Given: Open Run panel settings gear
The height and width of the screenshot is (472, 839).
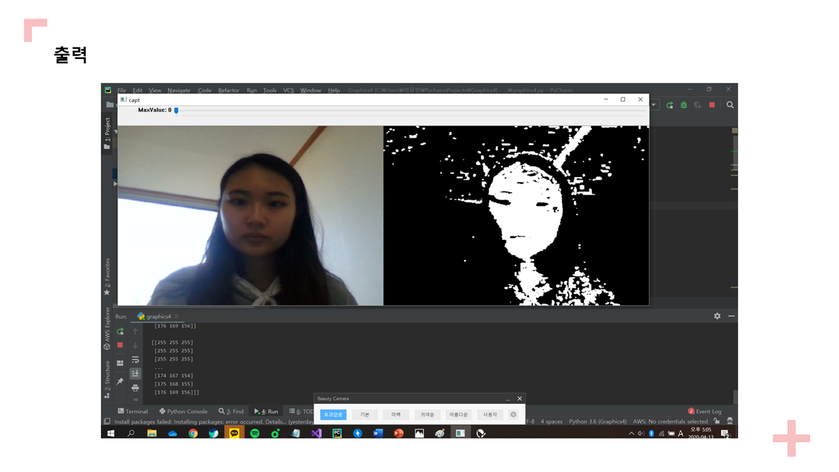Looking at the screenshot, I should 717,316.
